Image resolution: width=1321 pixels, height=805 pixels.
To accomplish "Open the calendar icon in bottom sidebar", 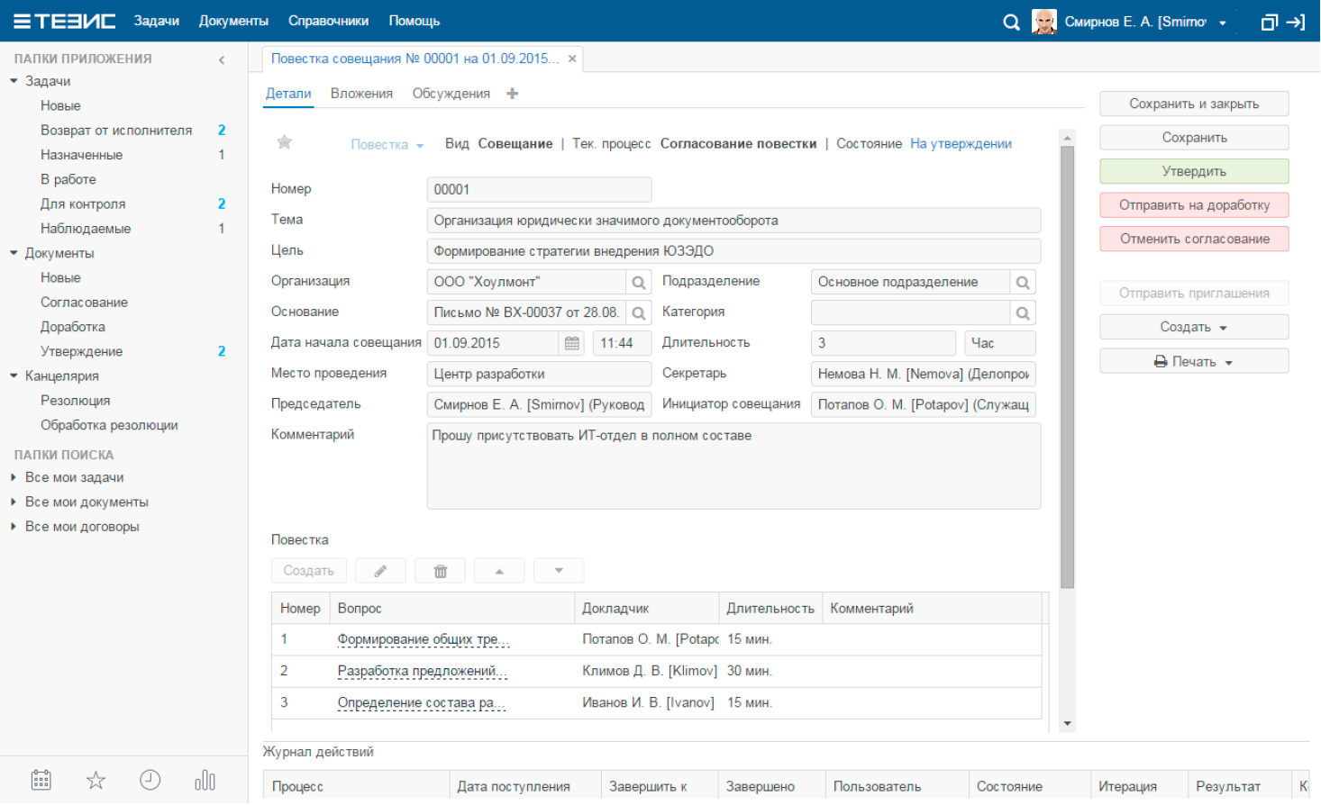I will pyautogui.click(x=41, y=780).
